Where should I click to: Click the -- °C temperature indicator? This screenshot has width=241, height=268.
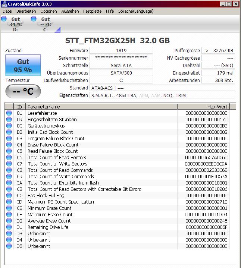(x=23, y=91)
